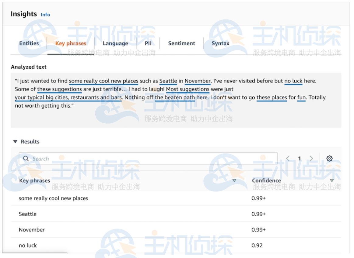
Task: Click the Results section label
Action: coord(30,142)
